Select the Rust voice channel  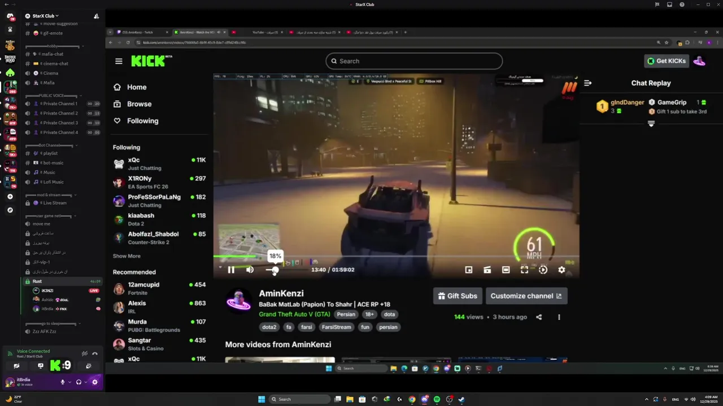tap(62, 281)
